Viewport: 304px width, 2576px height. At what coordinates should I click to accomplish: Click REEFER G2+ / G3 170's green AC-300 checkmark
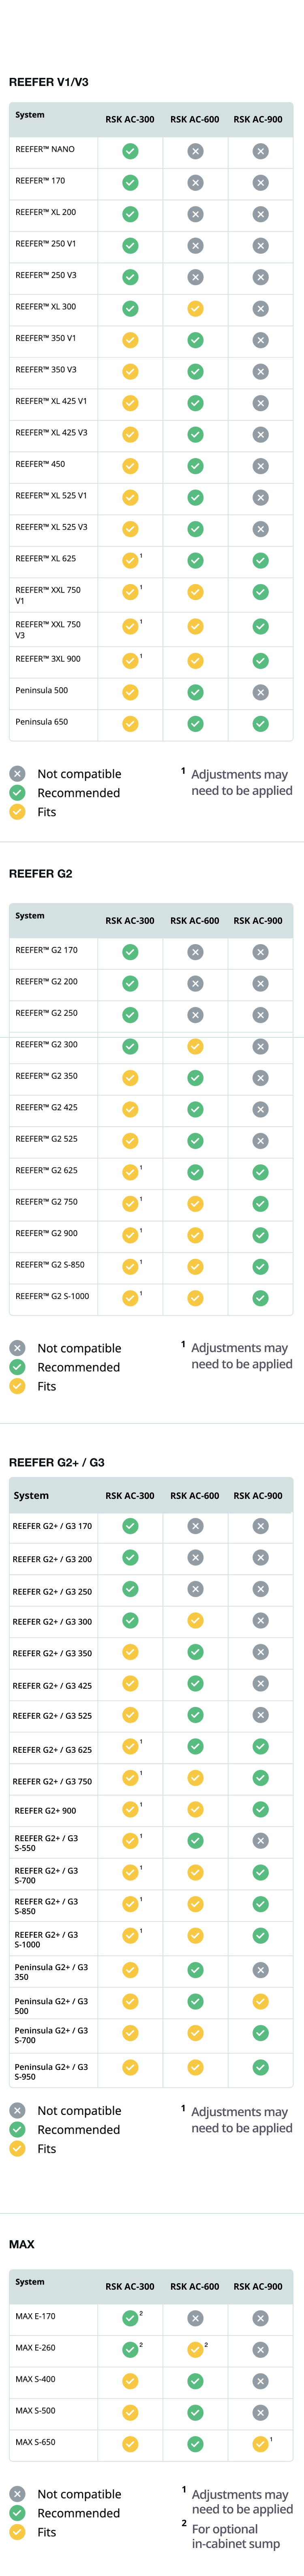[130, 1526]
